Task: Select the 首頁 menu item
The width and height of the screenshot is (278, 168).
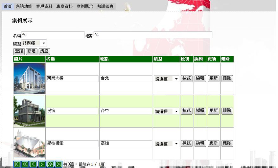Action: [8, 6]
